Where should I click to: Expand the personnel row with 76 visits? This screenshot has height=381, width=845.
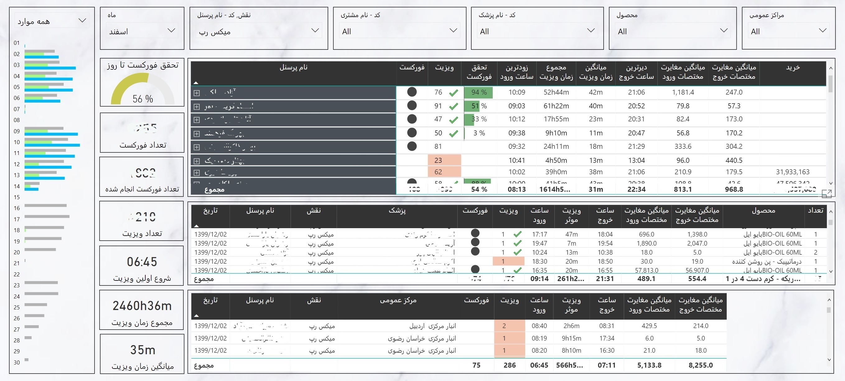pyautogui.click(x=197, y=93)
